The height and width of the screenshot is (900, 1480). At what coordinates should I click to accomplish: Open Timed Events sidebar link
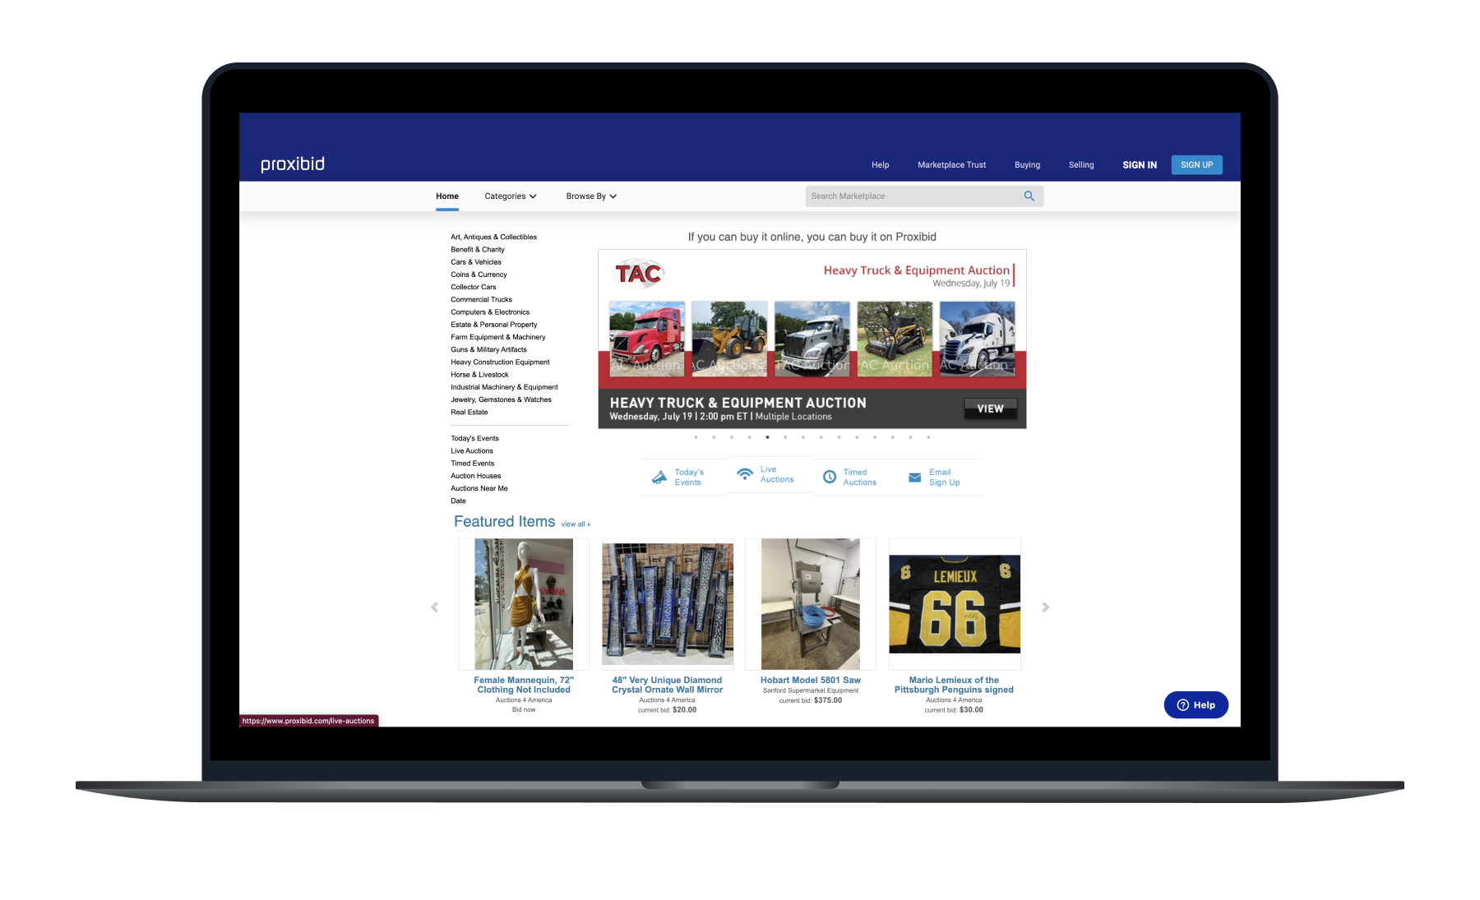(473, 463)
